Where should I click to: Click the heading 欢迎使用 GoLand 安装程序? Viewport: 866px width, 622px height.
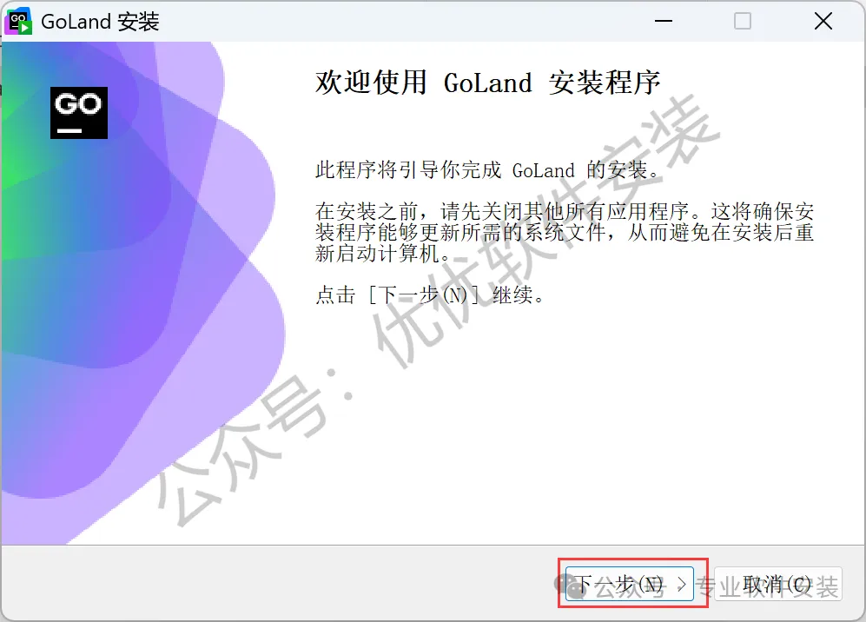pyautogui.click(x=487, y=83)
